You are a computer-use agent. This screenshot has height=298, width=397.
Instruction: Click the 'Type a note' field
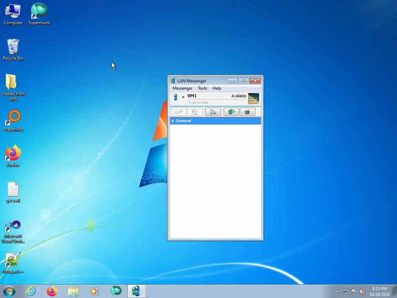point(217,102)
